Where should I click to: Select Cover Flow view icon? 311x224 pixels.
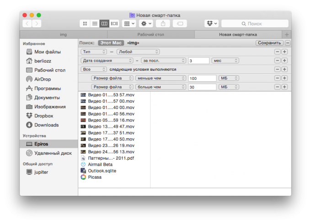(x=114, y=23)
